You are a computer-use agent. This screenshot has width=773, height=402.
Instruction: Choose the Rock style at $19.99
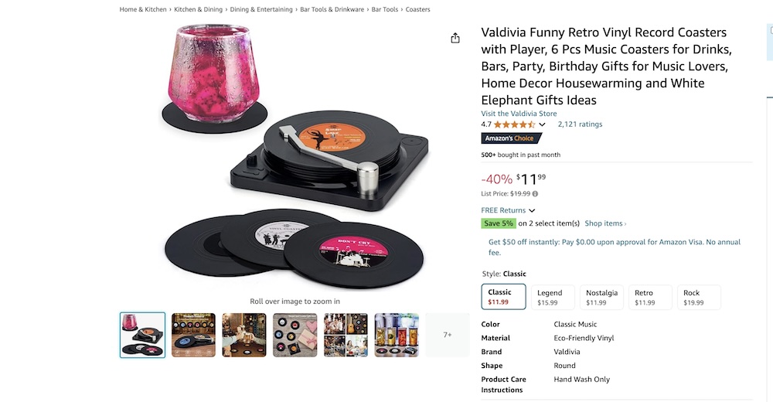coord(698,298)
